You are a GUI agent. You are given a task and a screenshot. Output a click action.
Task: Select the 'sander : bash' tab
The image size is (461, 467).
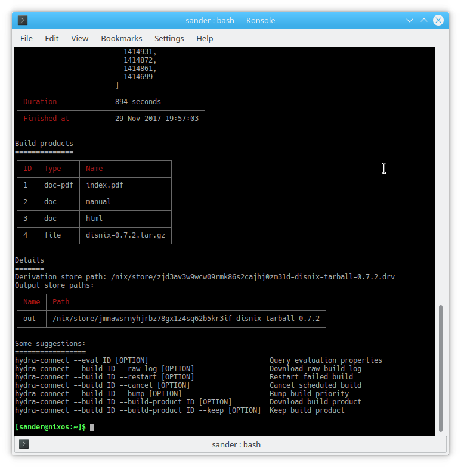coord(236,444)
